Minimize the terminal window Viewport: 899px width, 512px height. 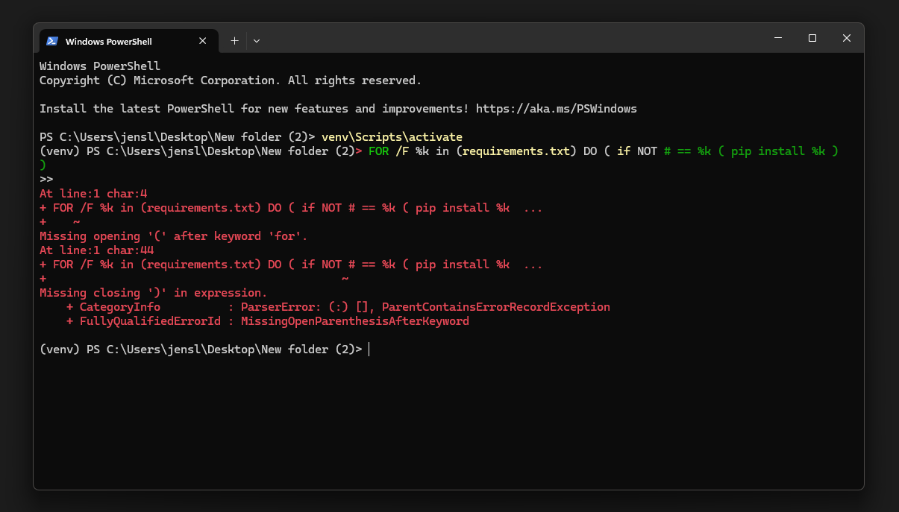pyautogui.click(x=778, y=38)
